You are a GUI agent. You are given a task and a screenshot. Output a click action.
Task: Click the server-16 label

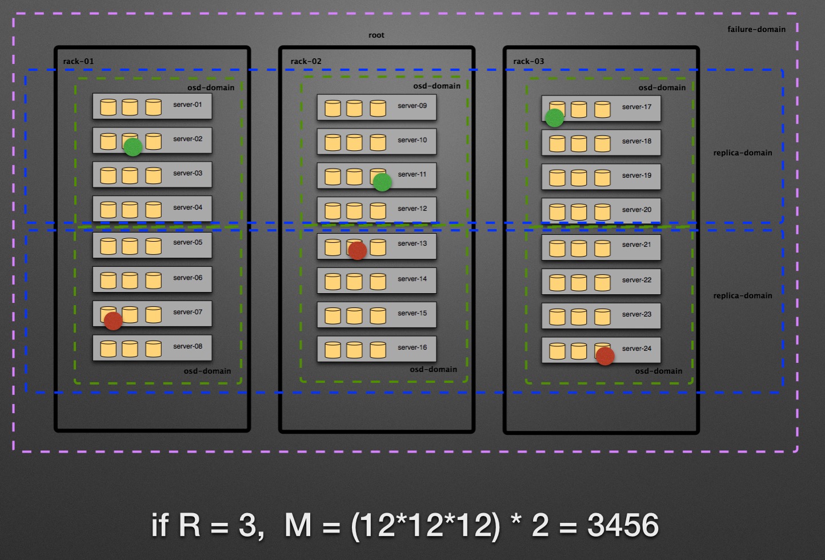click(x=412, y=347)
